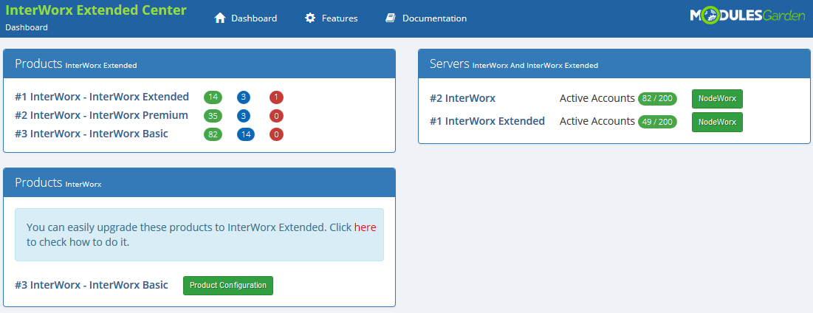
Task: Click red badge 0 for InterWorx Basic
Action: (x=276, y=135)
